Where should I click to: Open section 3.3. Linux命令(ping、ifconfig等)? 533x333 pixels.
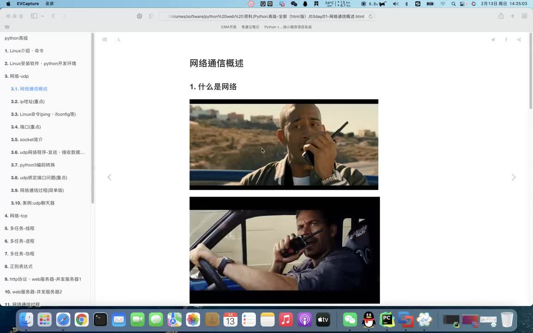pos(43,114)
